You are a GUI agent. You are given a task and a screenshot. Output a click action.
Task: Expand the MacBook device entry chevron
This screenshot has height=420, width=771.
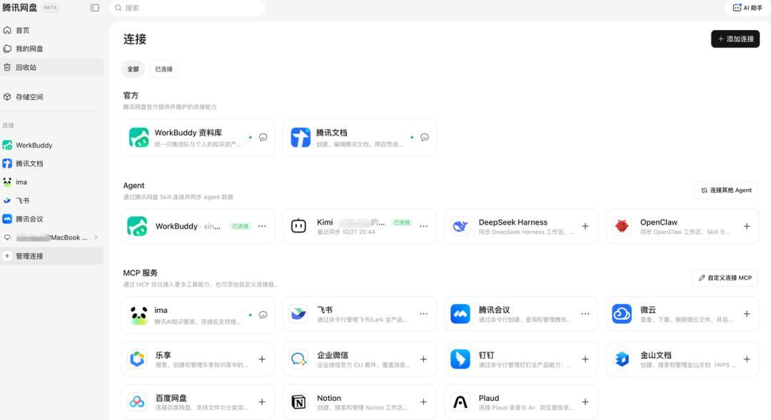click(x=96, y=237)
